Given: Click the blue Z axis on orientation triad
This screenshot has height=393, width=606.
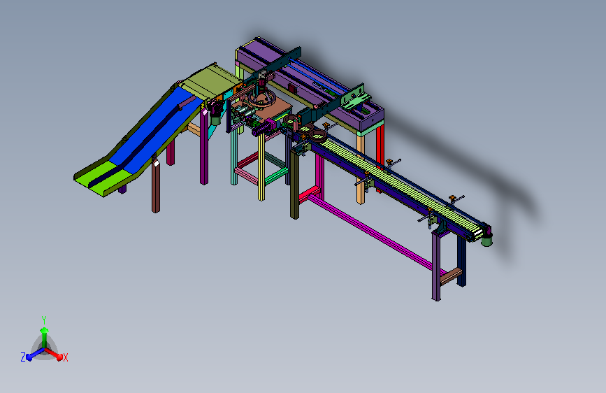Looking at the screenshot, I should pos(35,354).
